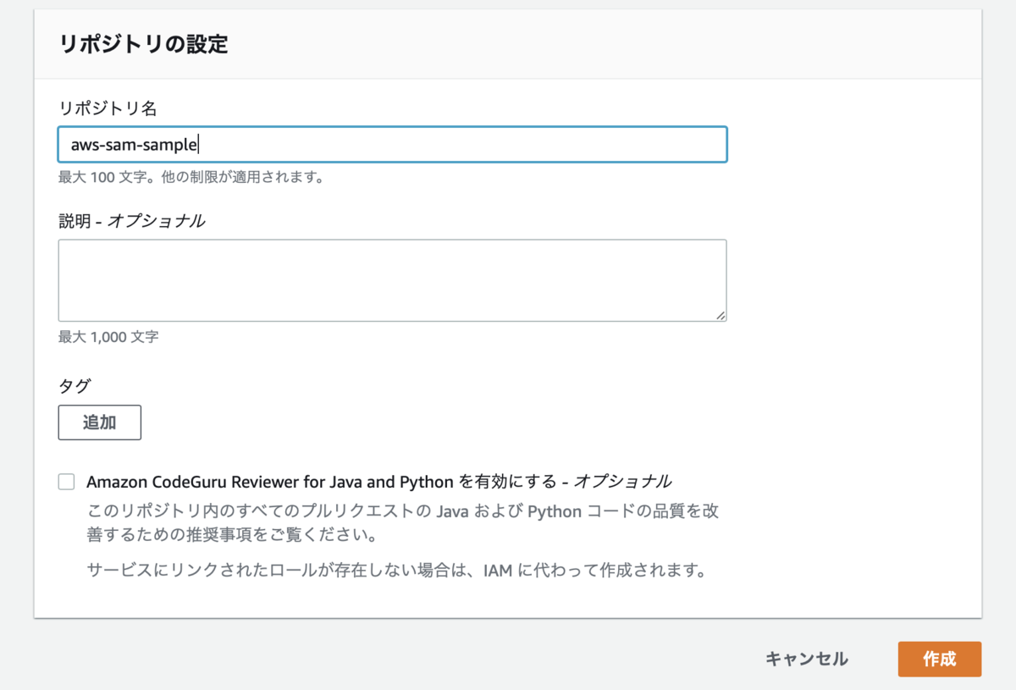Click the description textarea resize handle
Viewport: 1016px width, 690px height.
(x=720, y=315)
